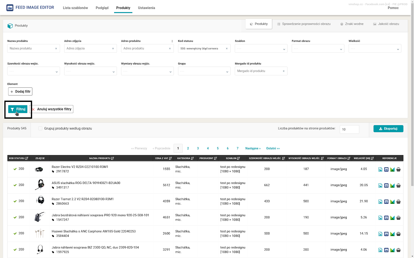
Task: Click the Eksportuj button
Action: click(x=388, y=128)
